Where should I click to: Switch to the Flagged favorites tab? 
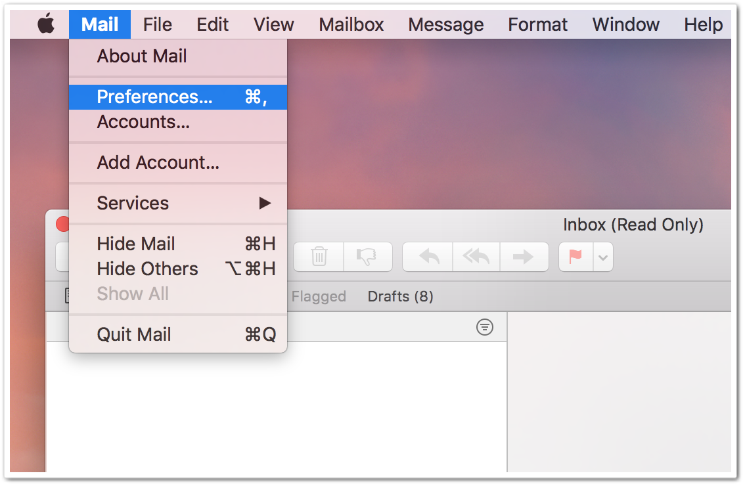[319, 296]
